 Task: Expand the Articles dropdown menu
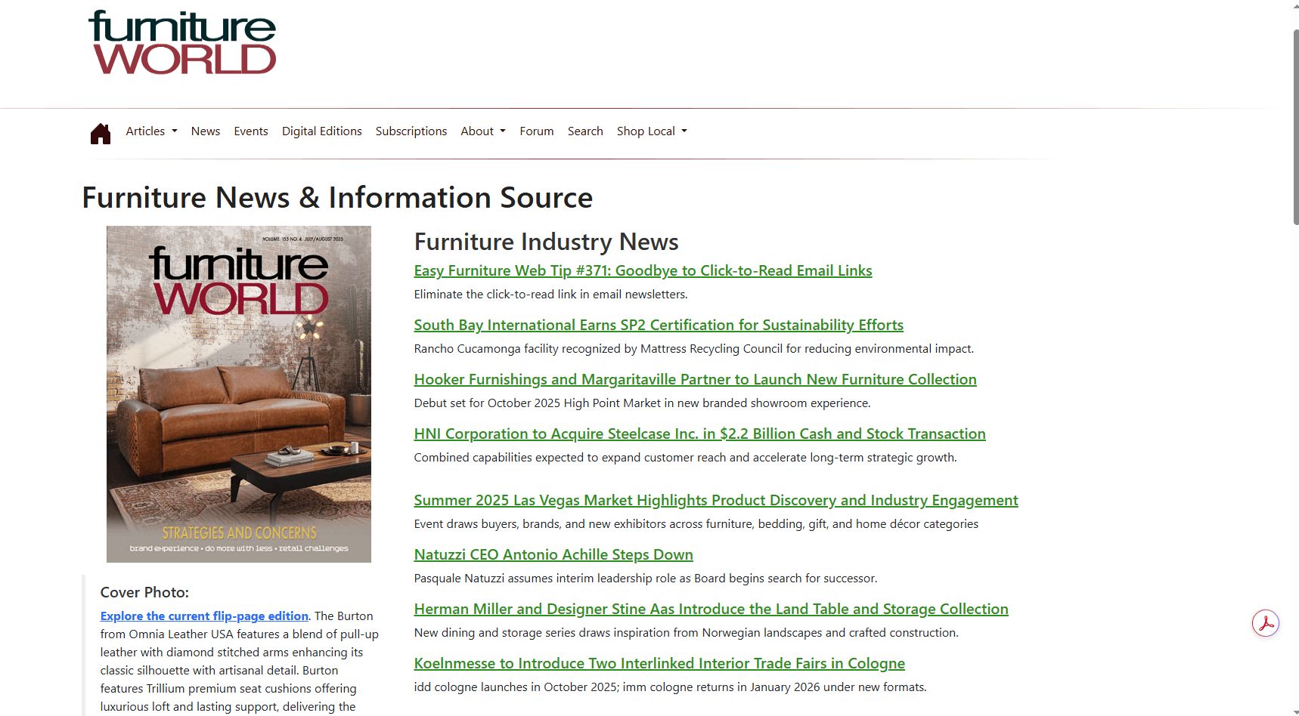tap(150, 131)
